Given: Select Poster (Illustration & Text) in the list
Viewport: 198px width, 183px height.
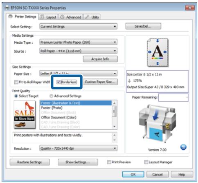Looking at the screenshot, I should tap(76, 103).
